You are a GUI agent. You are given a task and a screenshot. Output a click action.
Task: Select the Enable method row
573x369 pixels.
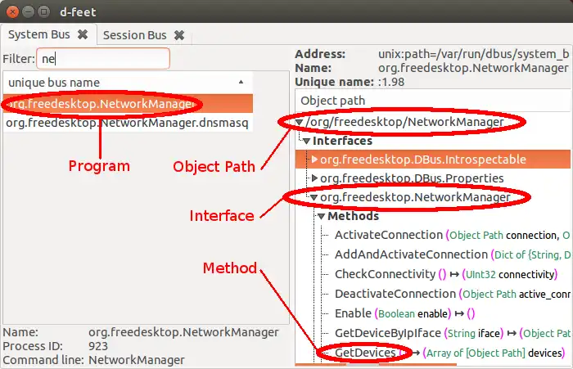click(404, 314)
